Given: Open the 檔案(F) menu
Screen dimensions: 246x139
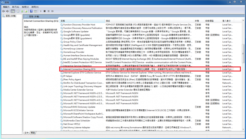Looking at the screenshot, I should pyautogui.click(x=5, y=7).
